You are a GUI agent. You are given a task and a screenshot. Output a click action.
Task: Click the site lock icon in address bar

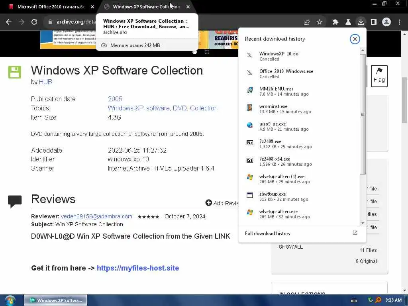point(50,22)
